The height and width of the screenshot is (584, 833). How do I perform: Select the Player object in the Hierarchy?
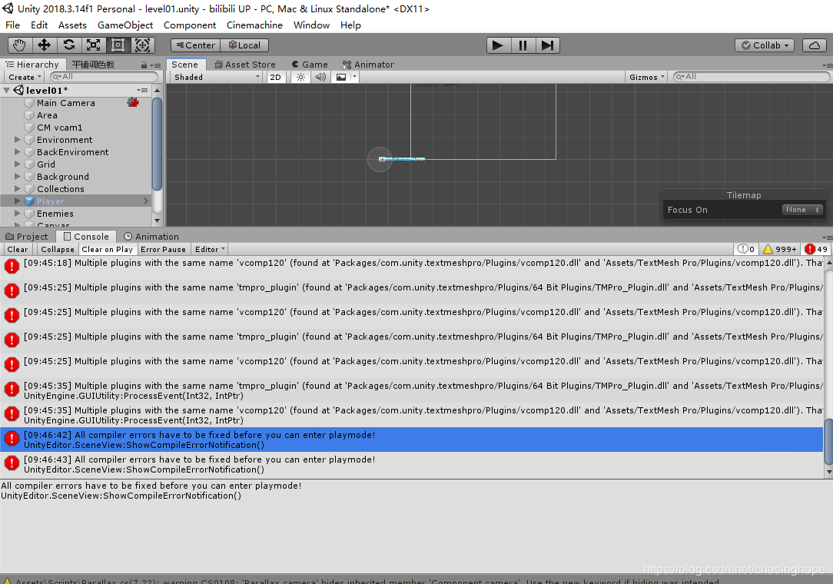point(49,201)
